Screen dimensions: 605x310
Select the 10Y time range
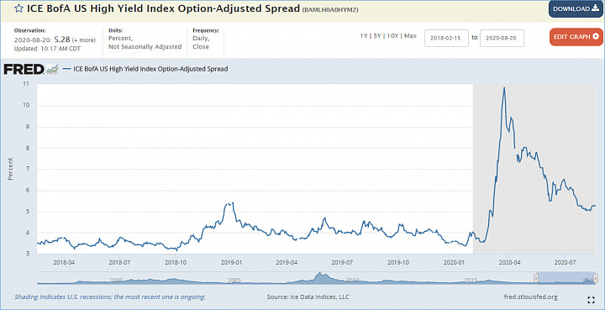pyautogui.click(x=392, y=36)
